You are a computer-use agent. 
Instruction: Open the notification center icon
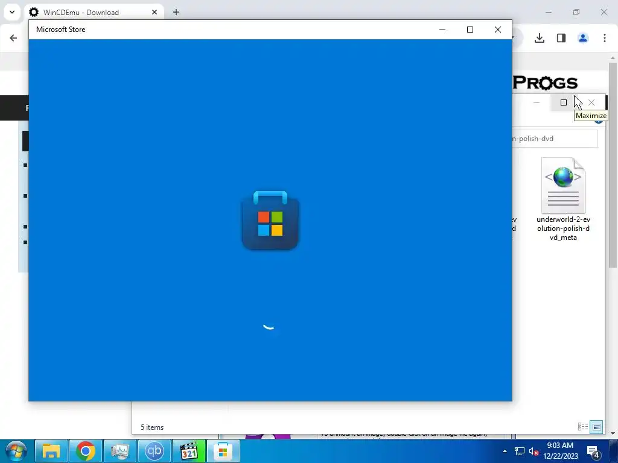click(593, 452)
